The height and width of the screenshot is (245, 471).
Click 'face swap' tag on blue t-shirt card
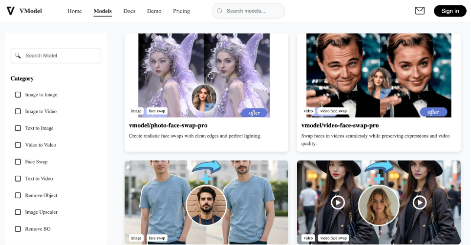pos(157,238)
